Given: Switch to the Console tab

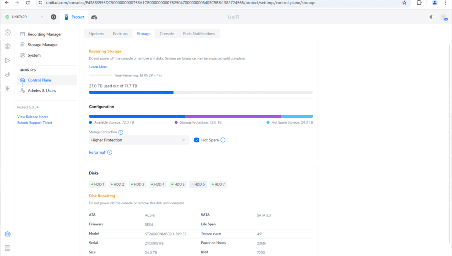Looking at the screenshot, I should pyautogui.click(x=167, y=34).
